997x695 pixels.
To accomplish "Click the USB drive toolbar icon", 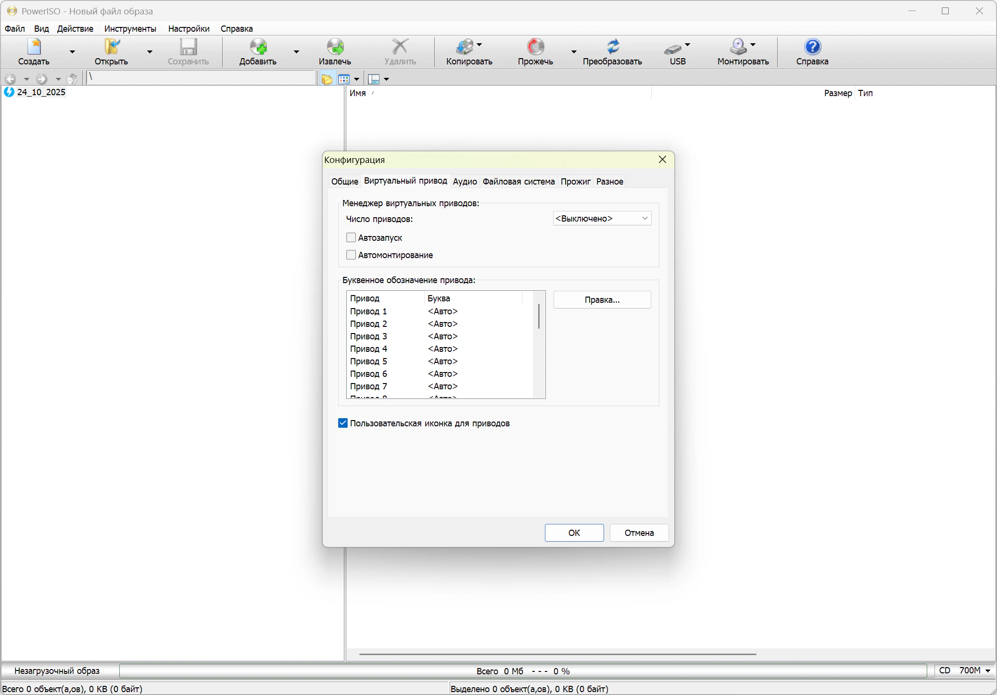I will (x=673, y=48).
